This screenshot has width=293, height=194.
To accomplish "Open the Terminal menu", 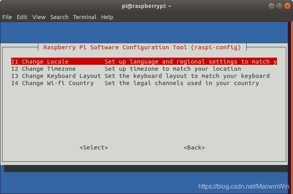I will tap(85, 17).
